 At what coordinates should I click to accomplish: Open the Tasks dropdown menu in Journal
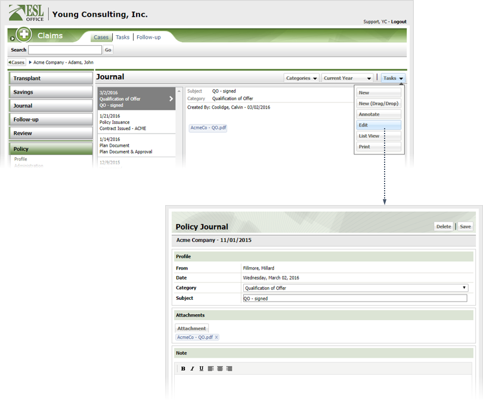pyautogui.click(x=393, y=78)
